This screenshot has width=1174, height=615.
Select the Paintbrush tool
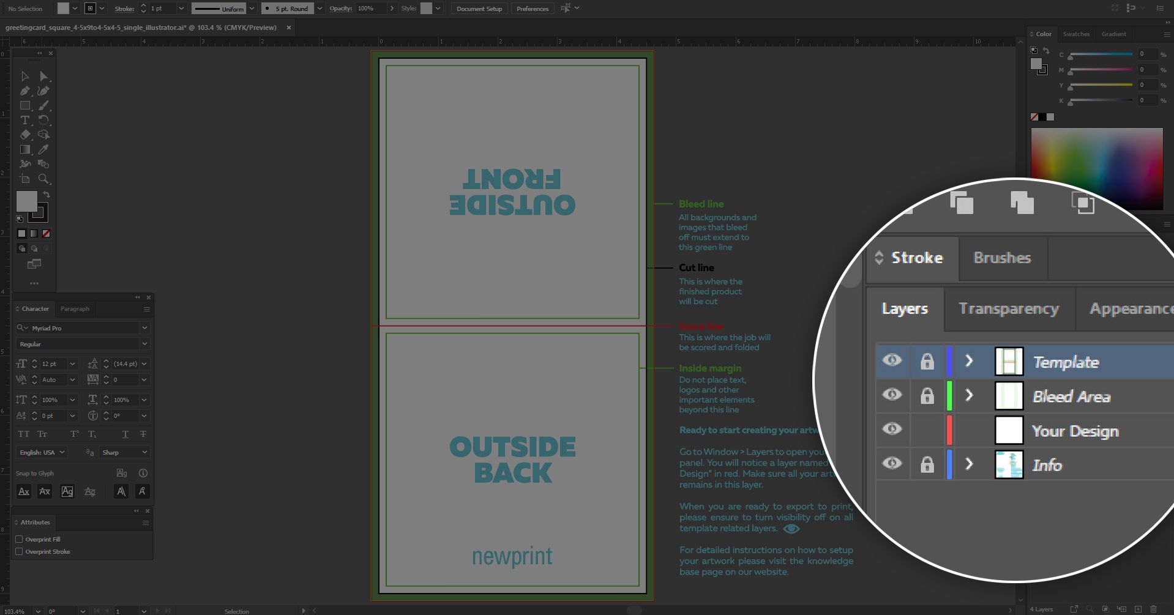43,105
